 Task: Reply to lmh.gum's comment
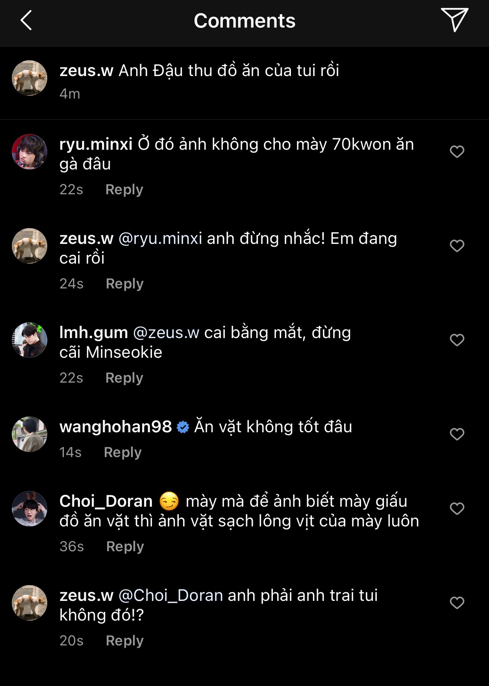(x=124, y=378)
